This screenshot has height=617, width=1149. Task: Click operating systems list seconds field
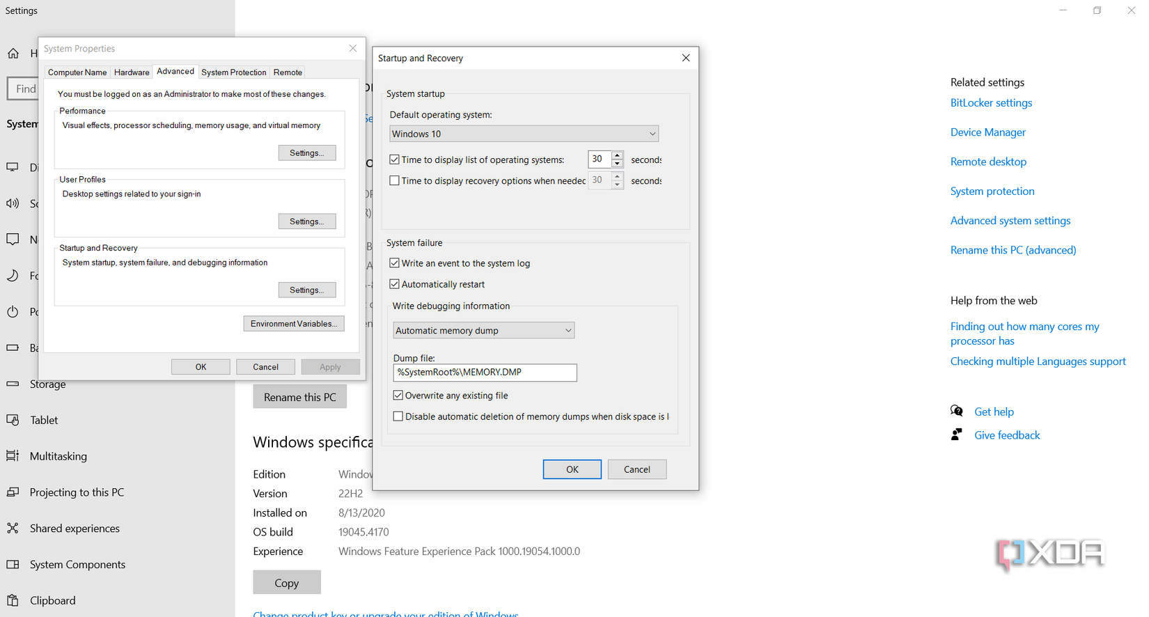tap(600, 159)
